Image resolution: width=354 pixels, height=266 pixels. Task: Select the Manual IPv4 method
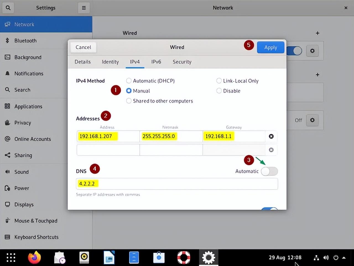[138, 91]
